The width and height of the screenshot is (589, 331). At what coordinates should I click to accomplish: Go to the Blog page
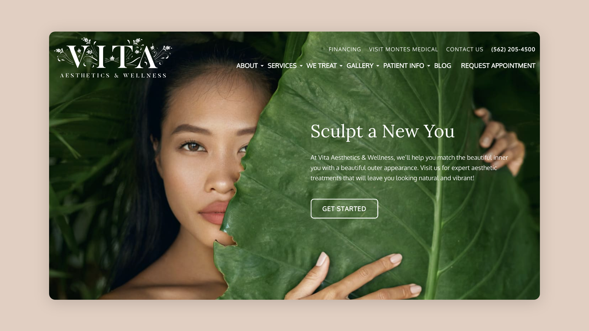443,66
